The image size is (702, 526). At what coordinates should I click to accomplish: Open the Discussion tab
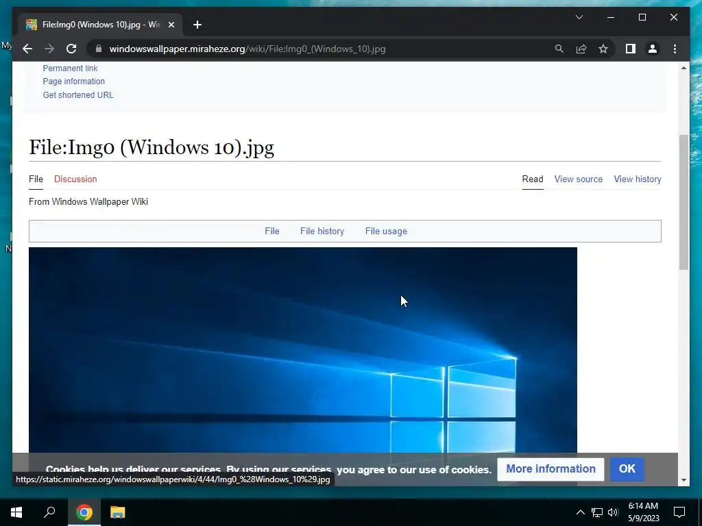(x=75, y=179)
